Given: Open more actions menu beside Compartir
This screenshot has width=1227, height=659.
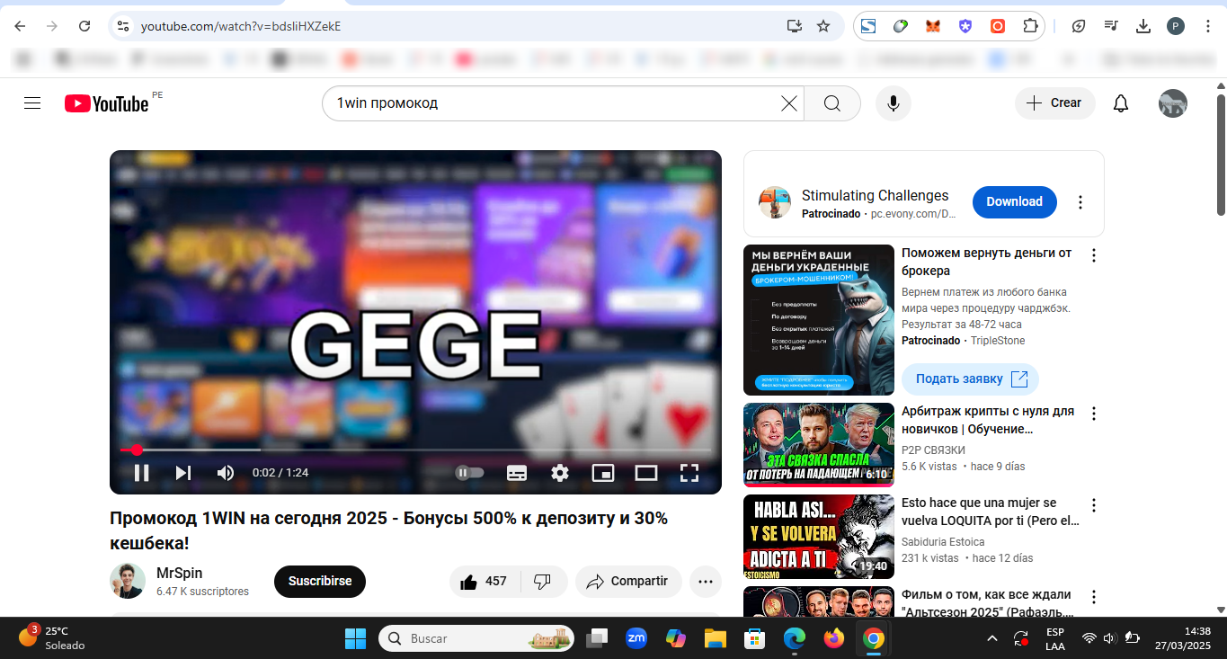Looking at the screenshot, I should point(706,582).
